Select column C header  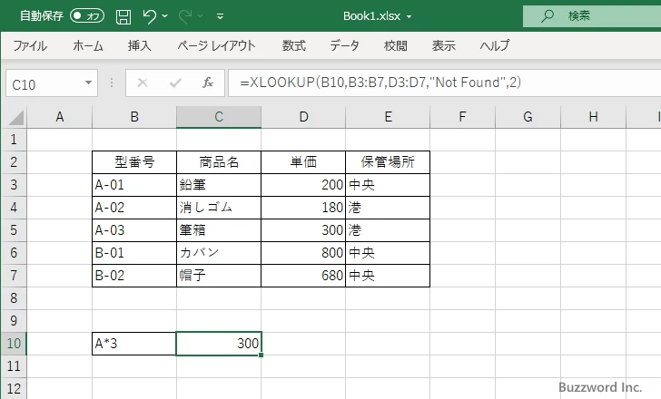(x=218, y=117)
